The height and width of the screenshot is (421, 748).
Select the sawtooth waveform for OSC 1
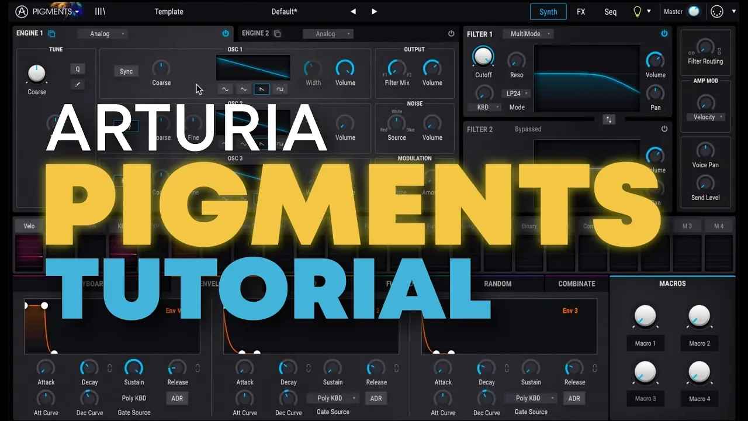(261, 89)
